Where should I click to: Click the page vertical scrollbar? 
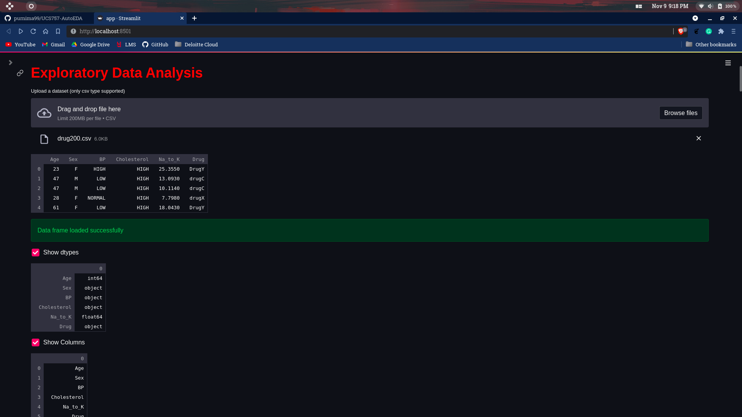[740, 79]
